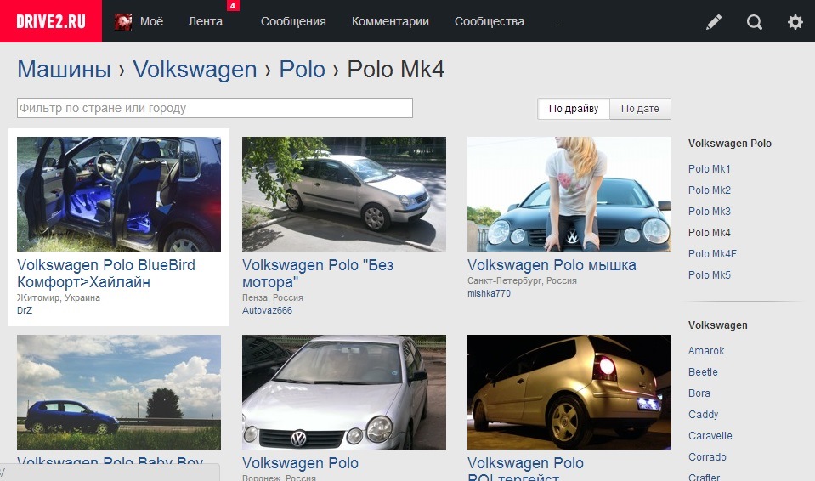The image size is (815, 481).
Task: Go to Машины breadcrumb
Action: 65,69
